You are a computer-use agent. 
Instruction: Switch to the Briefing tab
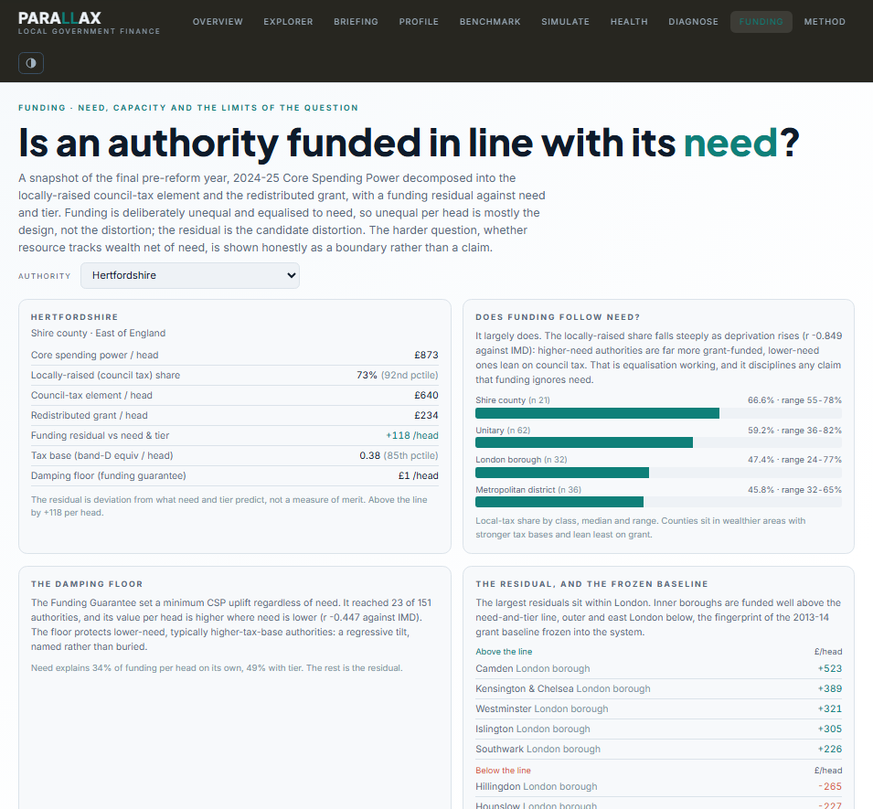356,22
